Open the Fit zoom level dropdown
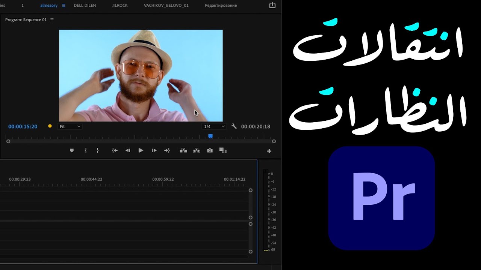This screenshot has width=481, height=270. point(70,126)
